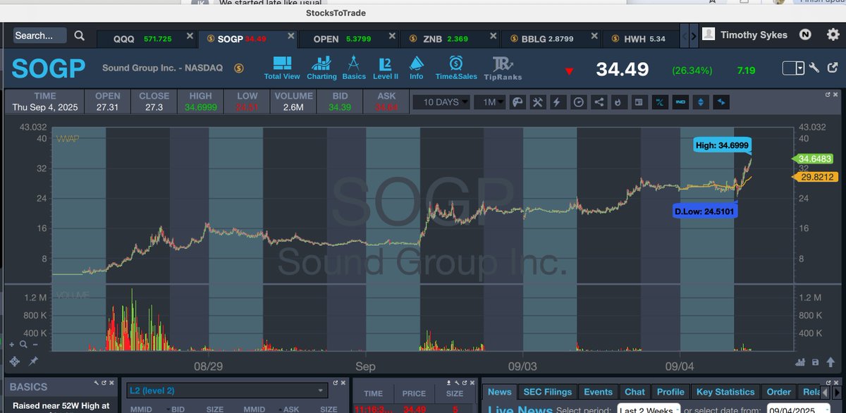Click the chart zoom magnifier icon

(x=23, y=345)
